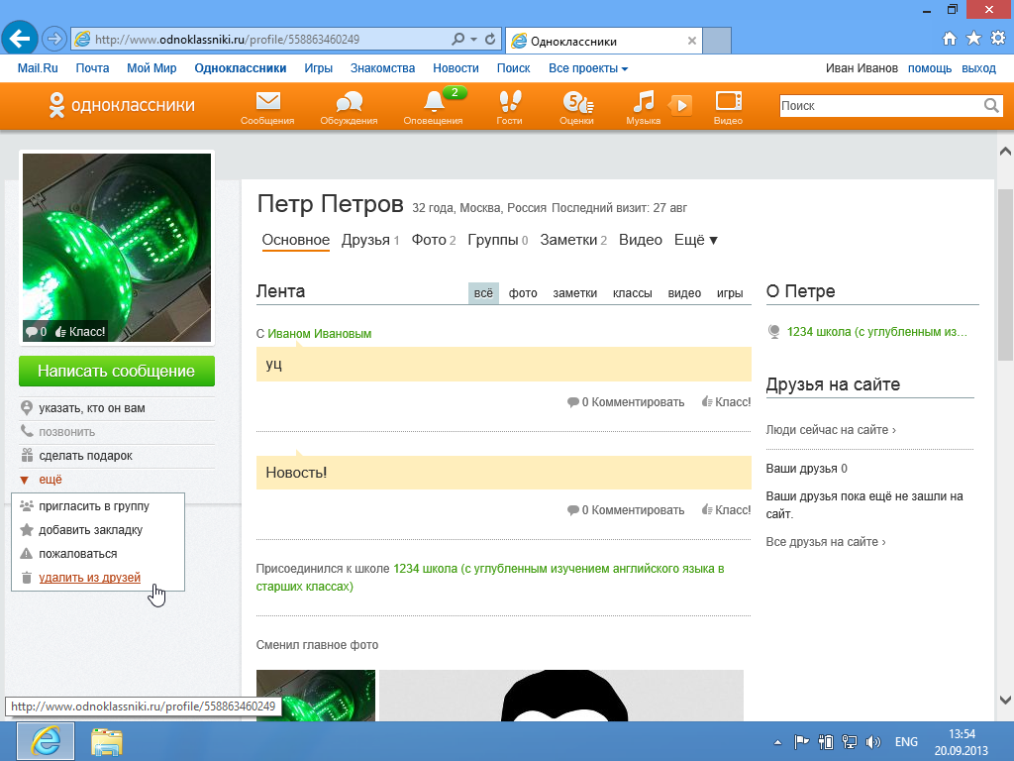Click the Одноклассники logo
This screenshot has height=761, width=1014.
(122, 105)
